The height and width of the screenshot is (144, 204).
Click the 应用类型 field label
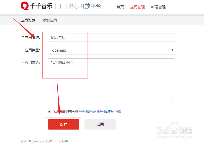pyautogui.click(x=32, y=50)
